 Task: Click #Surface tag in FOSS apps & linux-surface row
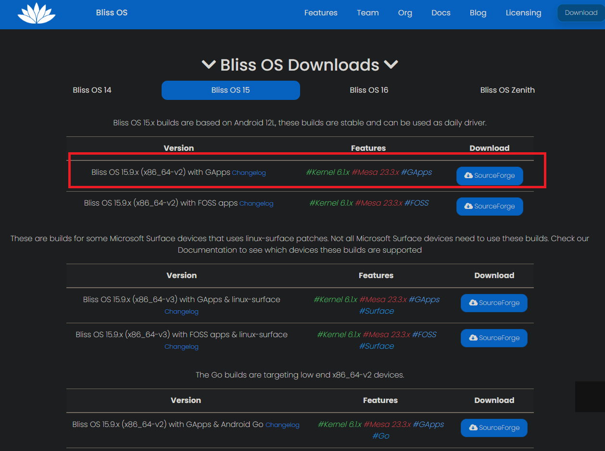click(x=377, y=346)
